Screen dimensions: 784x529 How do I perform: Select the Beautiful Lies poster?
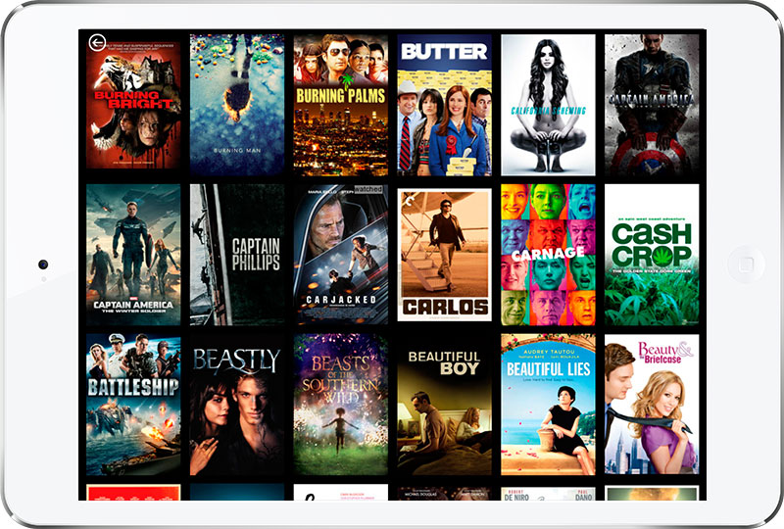pos(548,405)
